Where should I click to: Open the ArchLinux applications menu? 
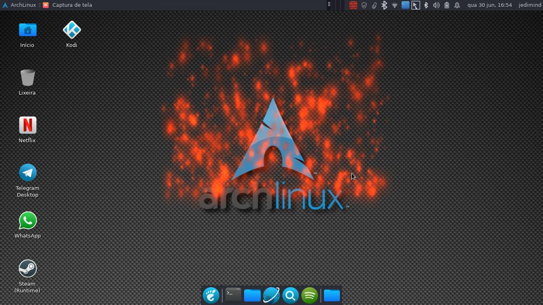(x=19, y=5)
